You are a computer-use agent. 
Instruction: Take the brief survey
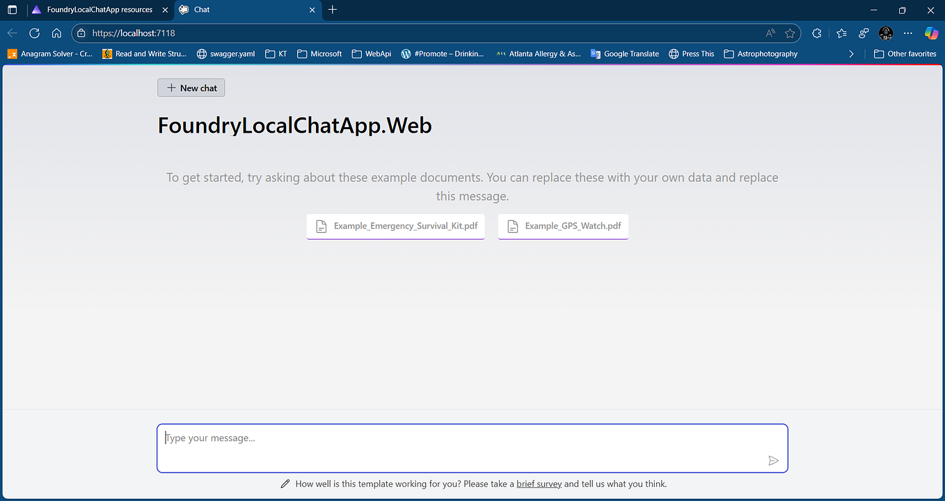pyautogui.click(x=539, y=484)
